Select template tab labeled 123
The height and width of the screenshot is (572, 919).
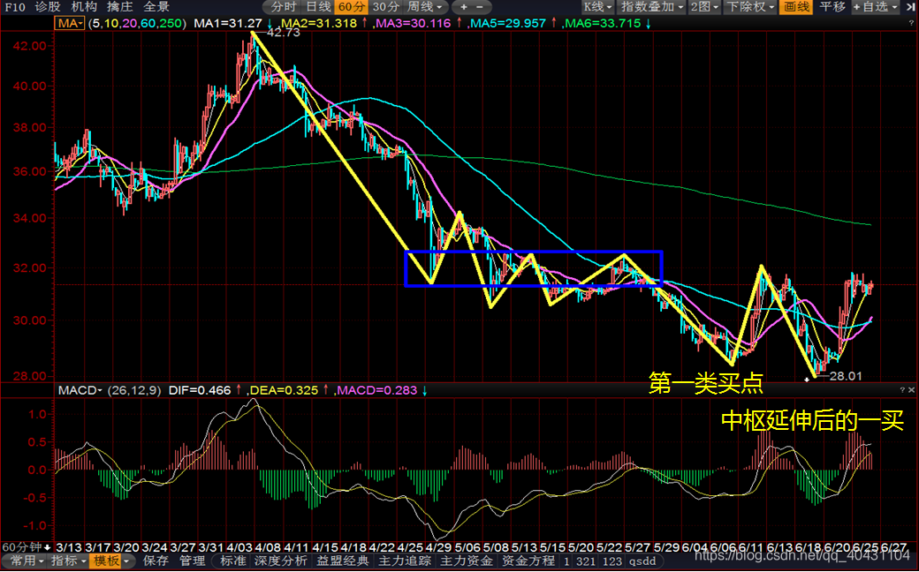tap(611, 561)
